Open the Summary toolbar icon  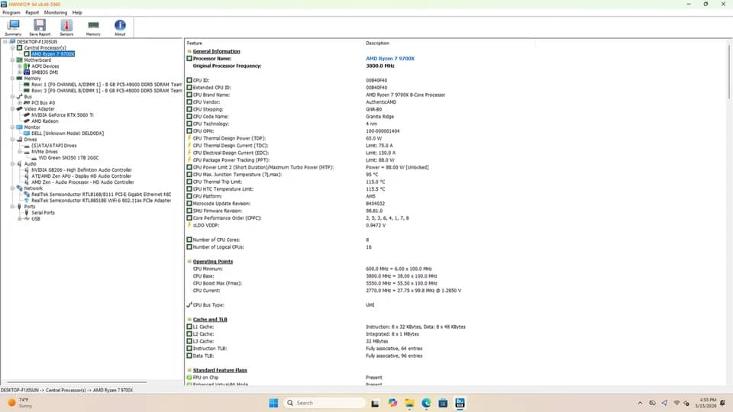pos(13,27)
